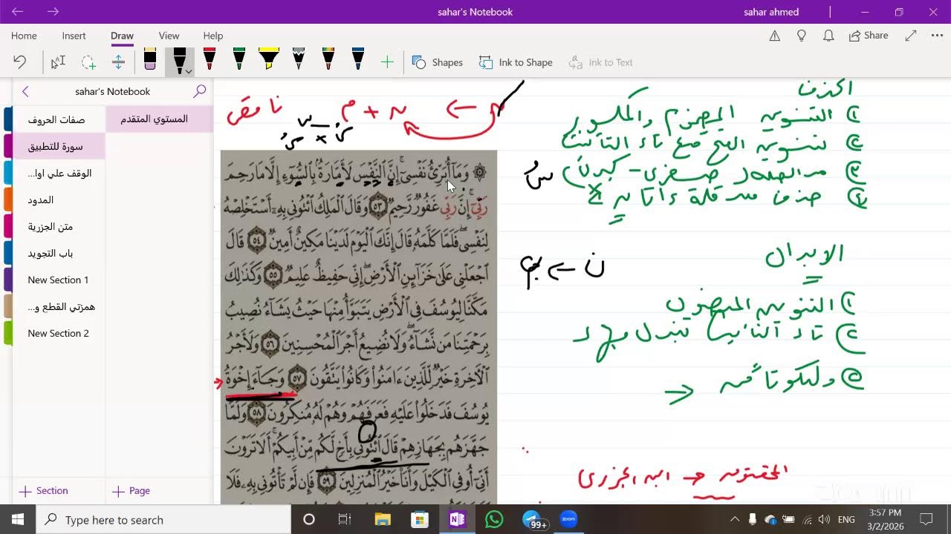Add a new Section
This screenshot has width=951, height=534.
pos(44,491)
